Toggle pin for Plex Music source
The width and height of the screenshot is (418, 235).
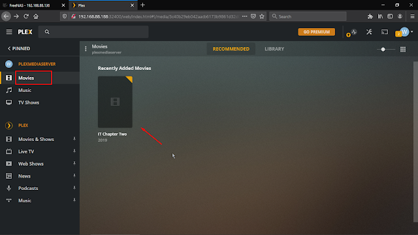[74, 200]
